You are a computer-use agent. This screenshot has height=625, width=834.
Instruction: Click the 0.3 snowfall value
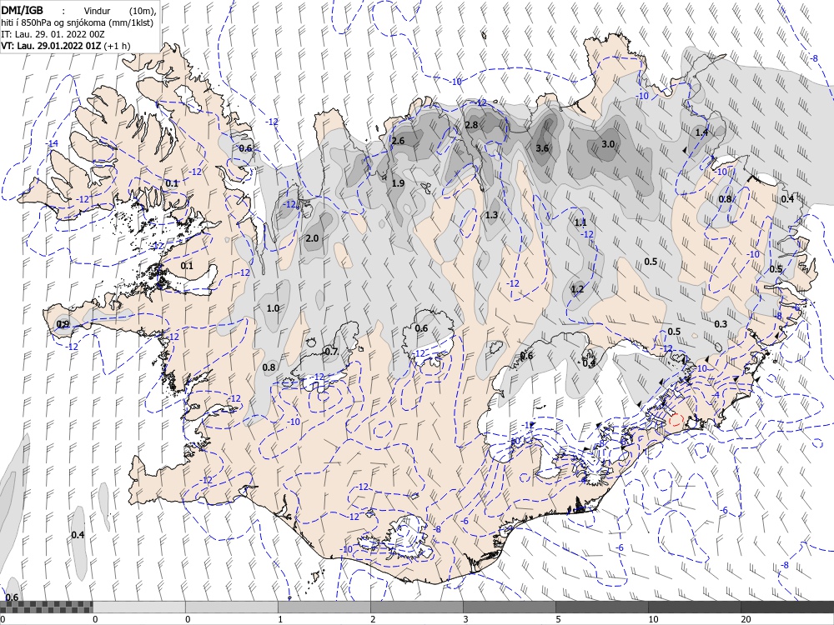tap(721, 324)
